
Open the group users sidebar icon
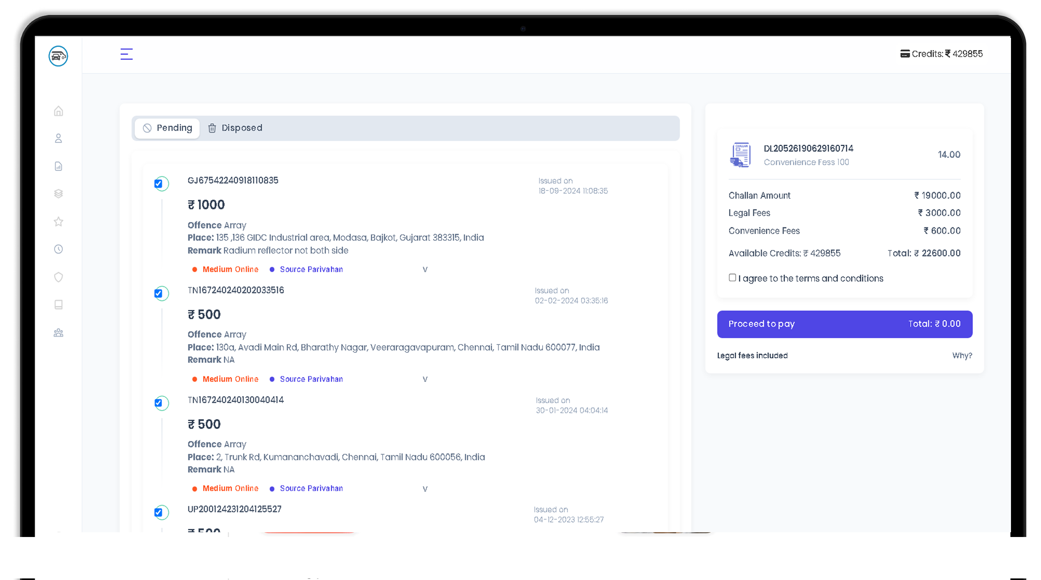(x=58, y=333)
